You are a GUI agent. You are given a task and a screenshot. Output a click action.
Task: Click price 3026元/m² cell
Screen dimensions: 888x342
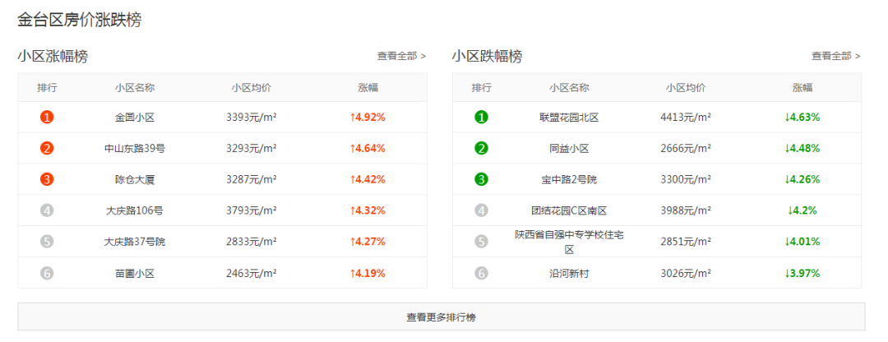(x=686, y=274)
